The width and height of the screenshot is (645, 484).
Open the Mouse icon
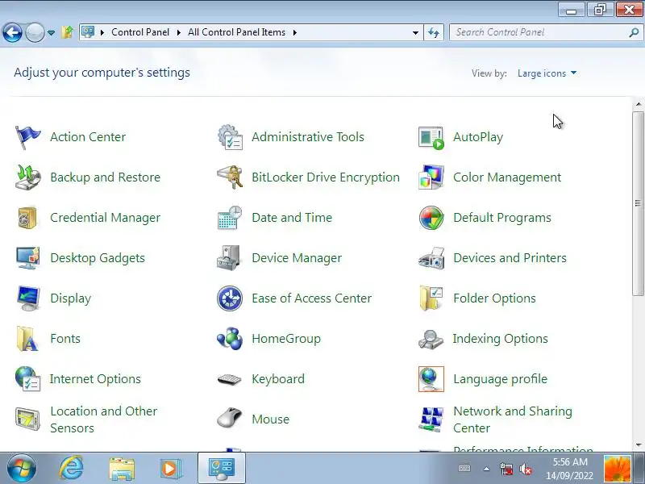click(x=229, y=418)
